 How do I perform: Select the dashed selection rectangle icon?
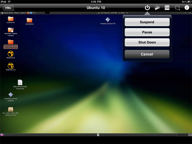coord(177,8)
